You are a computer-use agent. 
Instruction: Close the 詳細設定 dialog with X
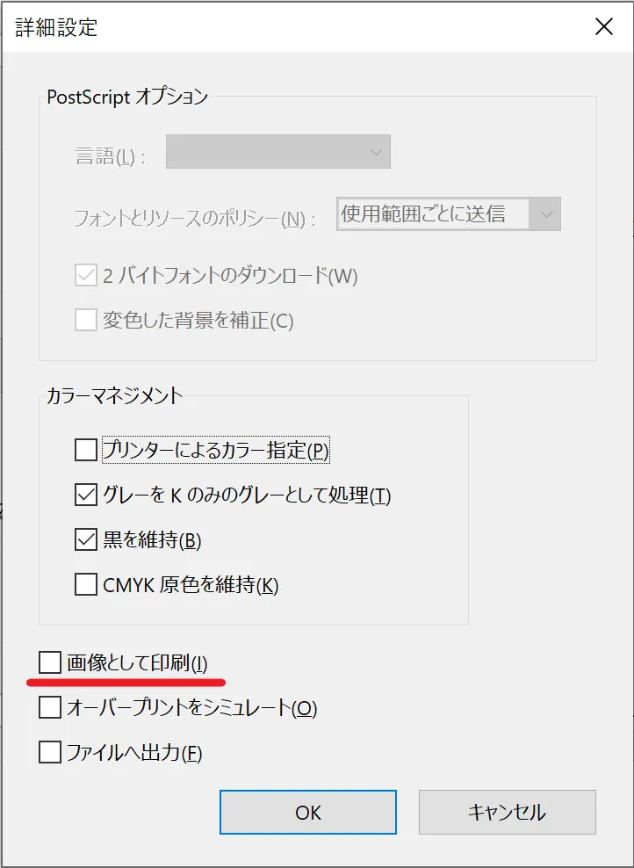click(603, 26)
